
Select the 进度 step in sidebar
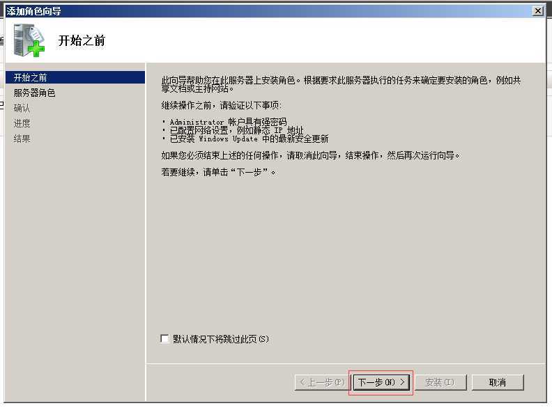click(22, 123)
